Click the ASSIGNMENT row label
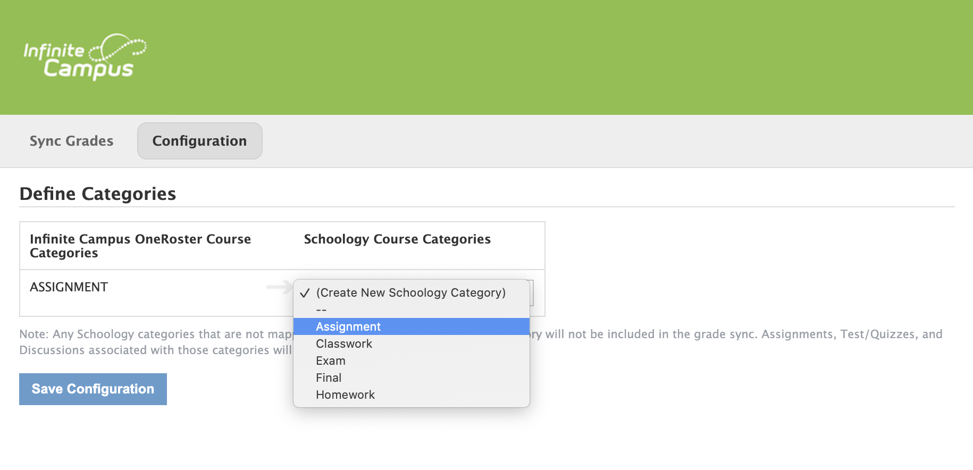Screen dimensions: 973x470 (x=69, y=287)
